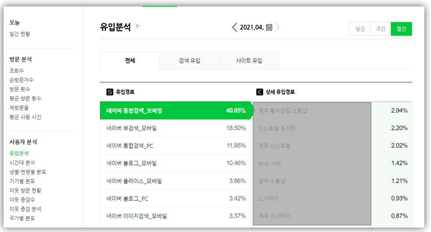
Task: Select 네이버 통합검색_PC row
Action: (x=175, y=146)
